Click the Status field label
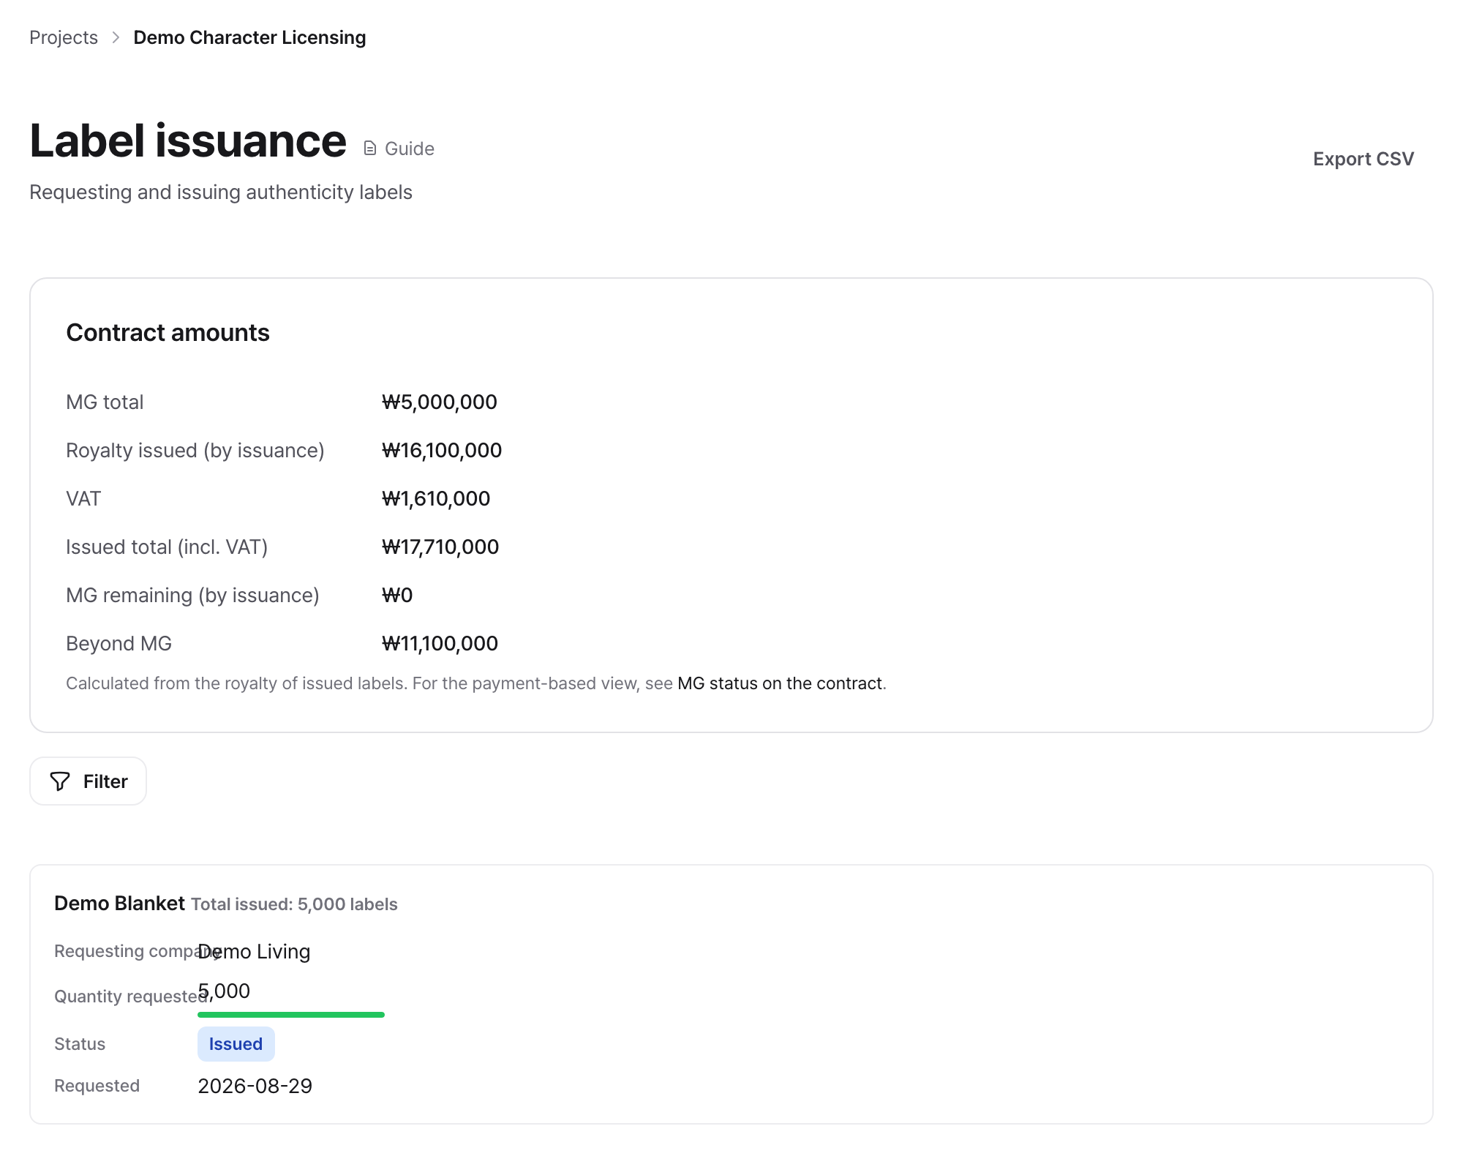1463x1156 pixels. 80,1044
